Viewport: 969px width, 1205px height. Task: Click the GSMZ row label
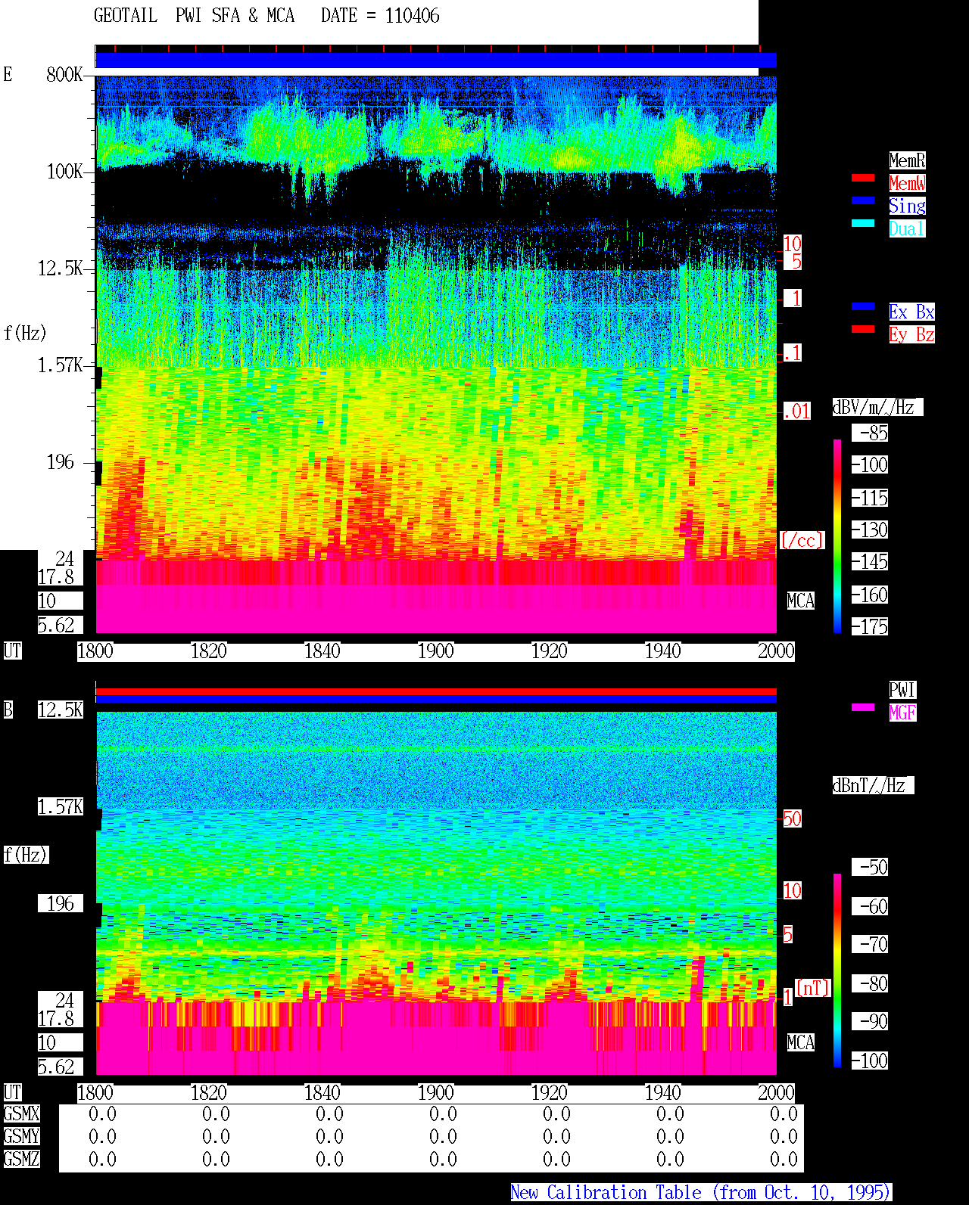21,1159
